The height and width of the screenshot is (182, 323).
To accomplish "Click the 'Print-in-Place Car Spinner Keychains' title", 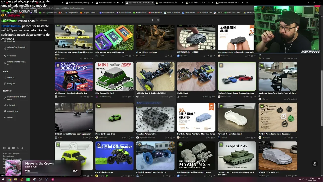I will pos(275,134).
